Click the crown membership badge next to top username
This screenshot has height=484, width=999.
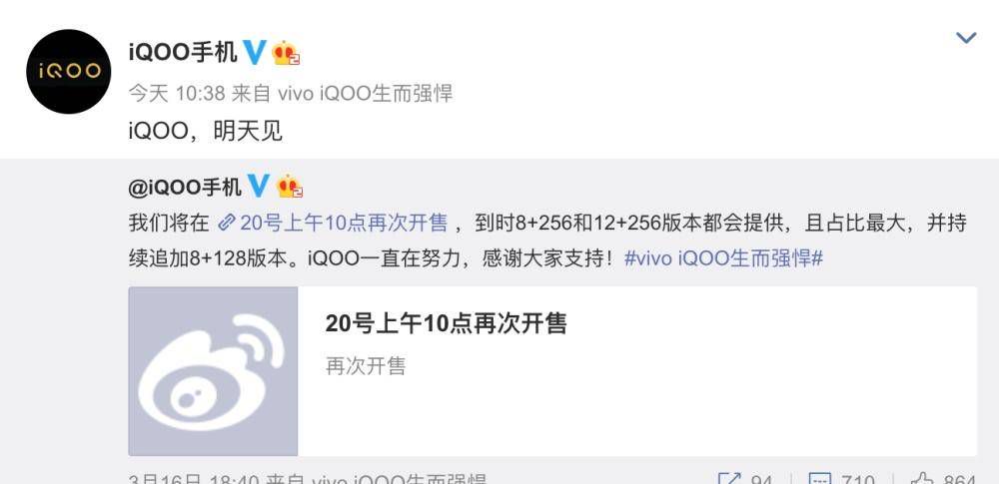tap(286, 53)
